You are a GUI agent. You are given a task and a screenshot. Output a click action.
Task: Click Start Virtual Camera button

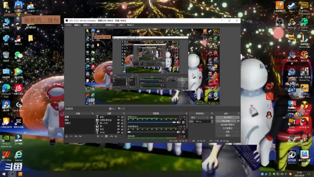228,124
